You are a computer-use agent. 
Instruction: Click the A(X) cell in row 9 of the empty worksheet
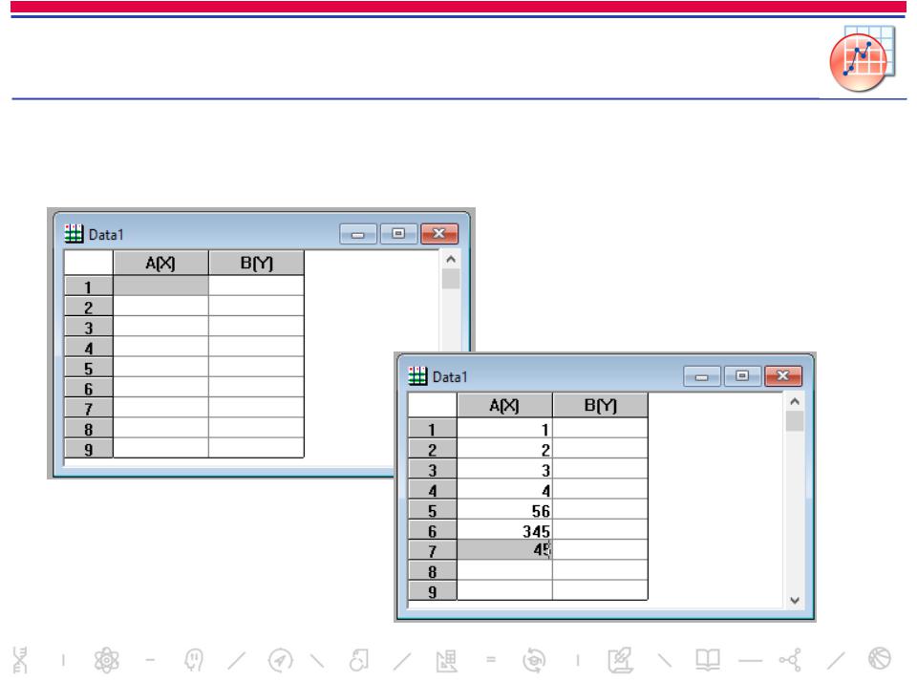click(x=160, y=448)
